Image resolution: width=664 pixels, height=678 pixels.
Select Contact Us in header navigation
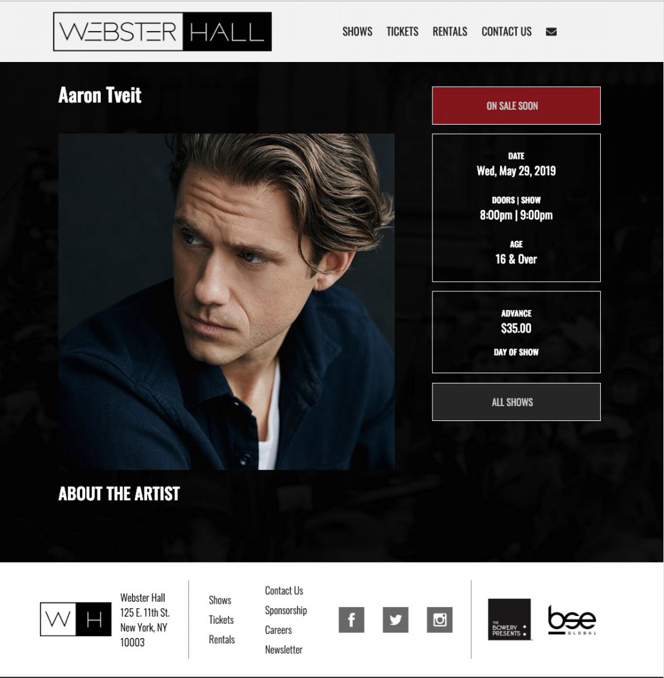pyautogui.click(x=507, y=32)
